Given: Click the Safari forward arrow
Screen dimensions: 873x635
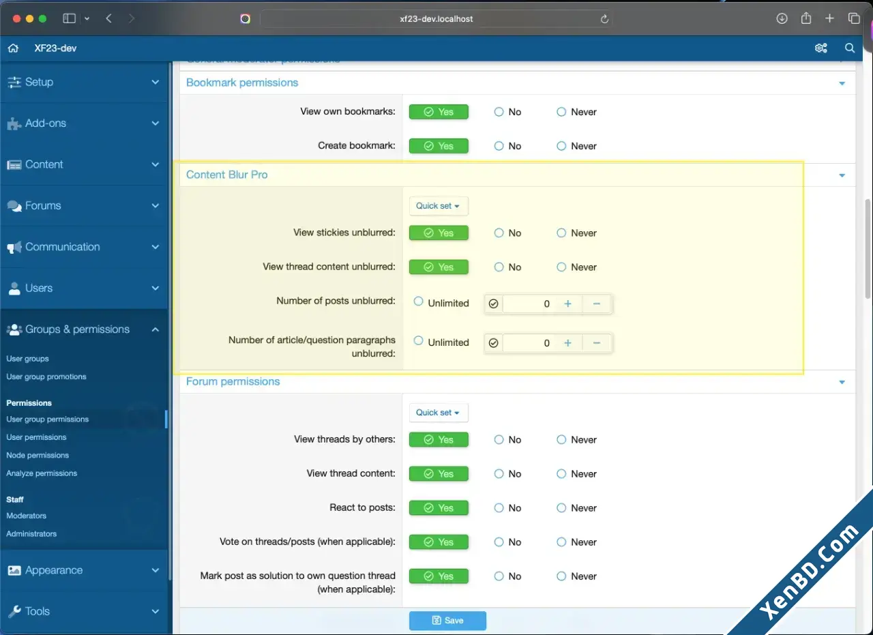Looking at the screenshot, I should [x=132, y=18].
